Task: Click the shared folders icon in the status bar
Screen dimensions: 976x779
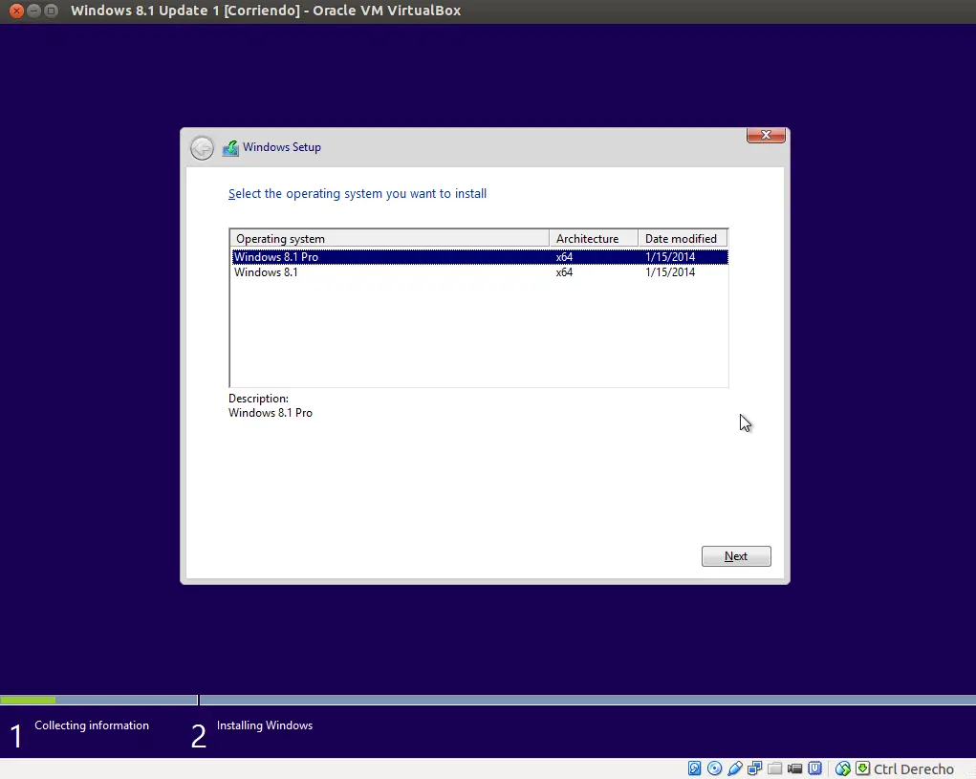Action: click(774, 768)
